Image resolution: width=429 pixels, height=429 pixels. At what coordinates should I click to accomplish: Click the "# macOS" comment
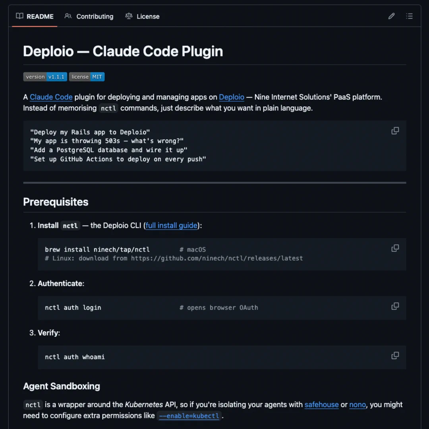[193, 249]
